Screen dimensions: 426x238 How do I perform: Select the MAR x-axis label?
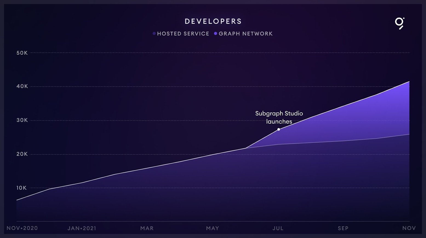tap(147, 228)
